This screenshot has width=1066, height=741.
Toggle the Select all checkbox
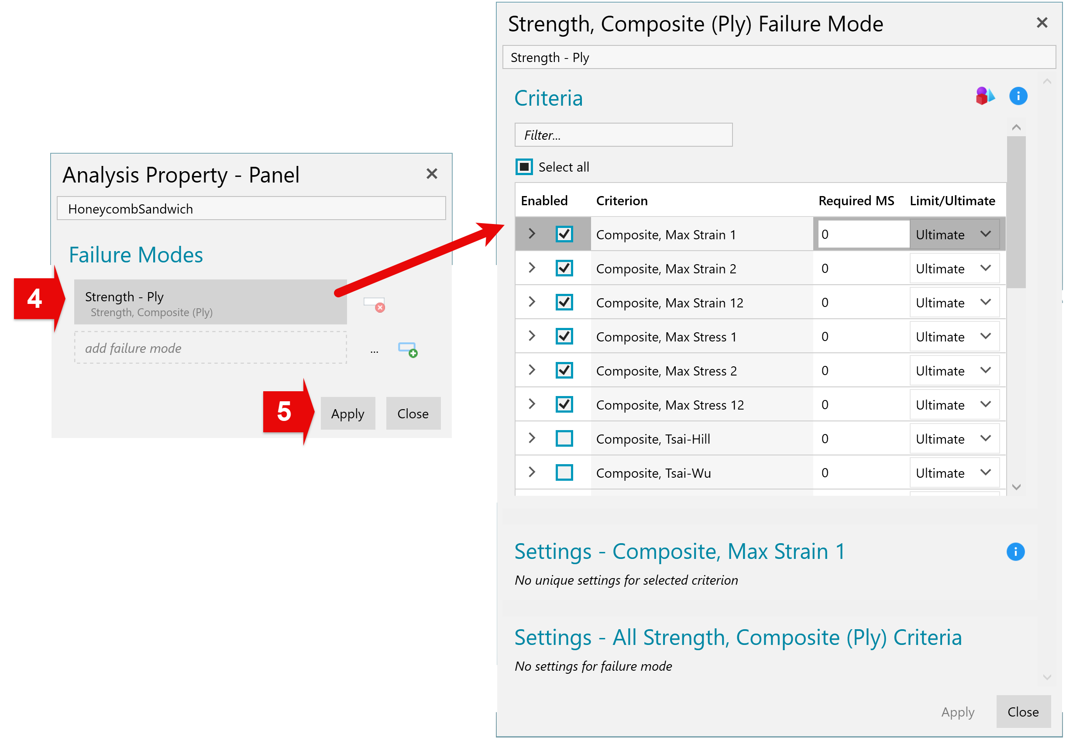(524, 167)
